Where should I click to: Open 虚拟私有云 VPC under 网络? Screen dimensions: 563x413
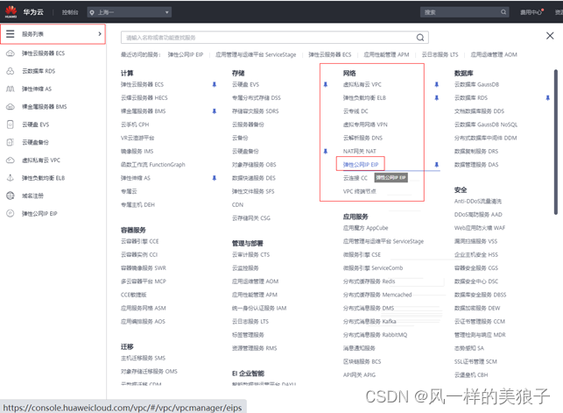coord(362,84)
